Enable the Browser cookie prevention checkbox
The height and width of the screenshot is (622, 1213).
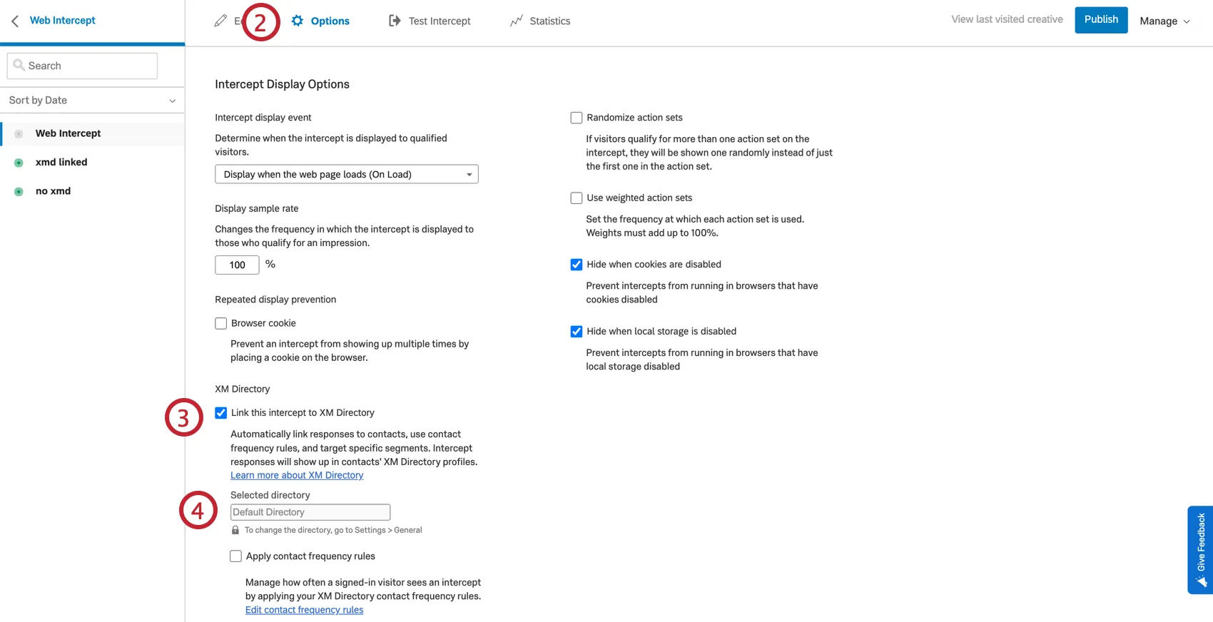pyautogui.click(x=220, y=323)
